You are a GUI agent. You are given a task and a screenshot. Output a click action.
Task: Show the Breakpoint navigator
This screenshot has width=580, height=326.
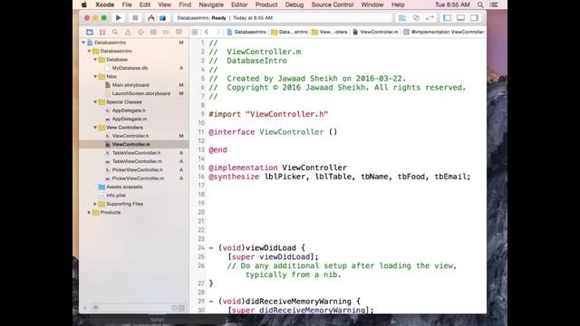click(166, 33)
